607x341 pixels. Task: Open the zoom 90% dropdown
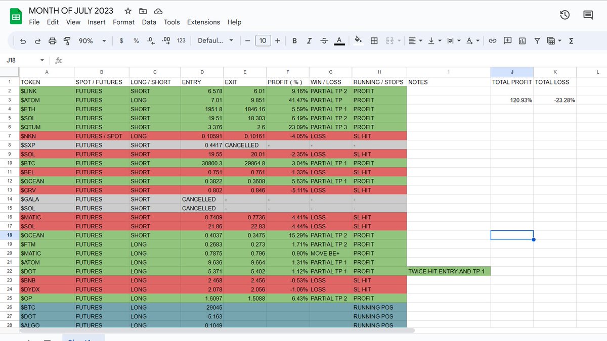[x=93, y=41]
